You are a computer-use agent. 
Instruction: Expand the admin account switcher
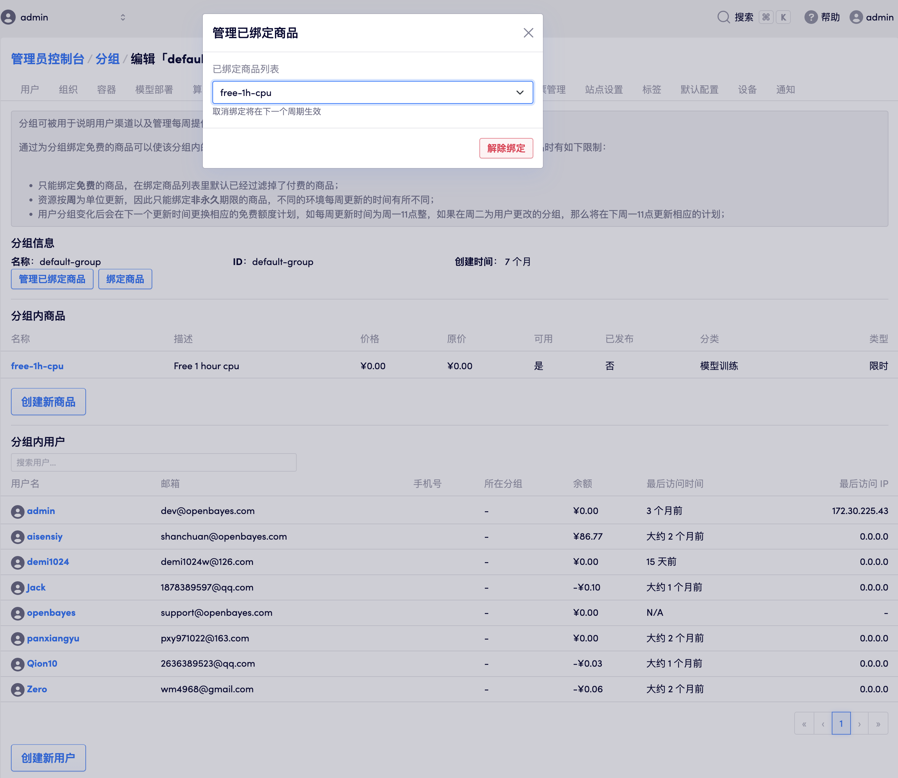click(123, 17)
